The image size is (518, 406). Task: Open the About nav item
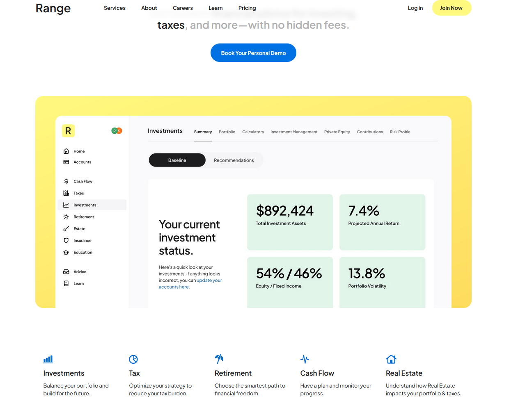point(149,8)
